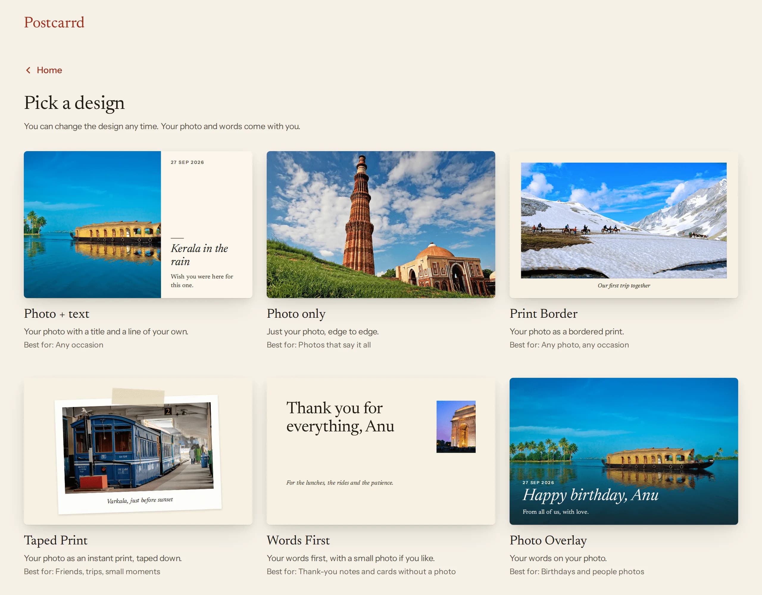Click the 'Photo only' design title
This screenshot has height=595, width=762.
296,314
